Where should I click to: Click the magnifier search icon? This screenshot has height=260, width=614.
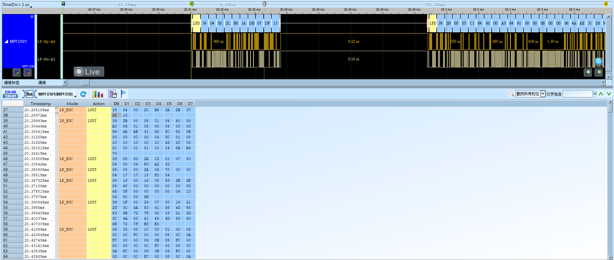point(511,94)
